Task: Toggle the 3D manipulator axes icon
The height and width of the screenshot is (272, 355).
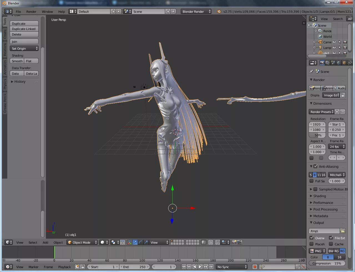Action: click(130, 242)
